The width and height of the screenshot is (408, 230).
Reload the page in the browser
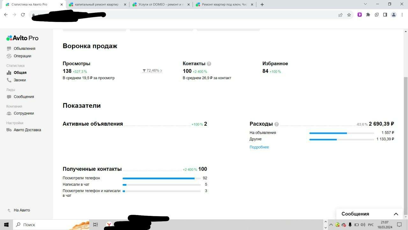click(x=22, y=15)
